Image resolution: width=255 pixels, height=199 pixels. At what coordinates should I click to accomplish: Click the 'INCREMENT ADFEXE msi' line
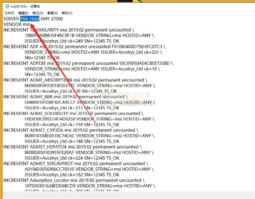pyautogui.click(x=88, y=64)
